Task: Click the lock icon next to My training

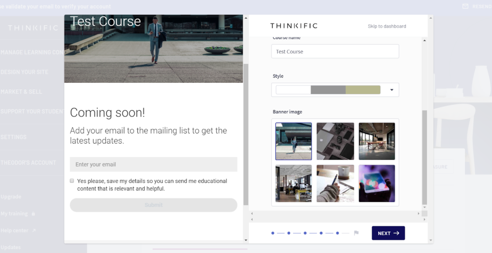Action: 33,214
